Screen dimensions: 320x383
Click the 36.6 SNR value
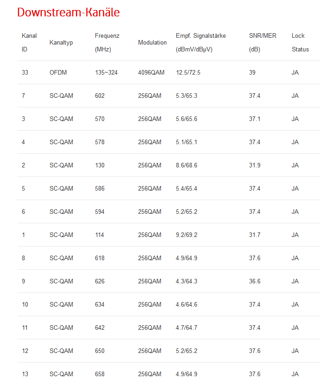coord(255,281)
